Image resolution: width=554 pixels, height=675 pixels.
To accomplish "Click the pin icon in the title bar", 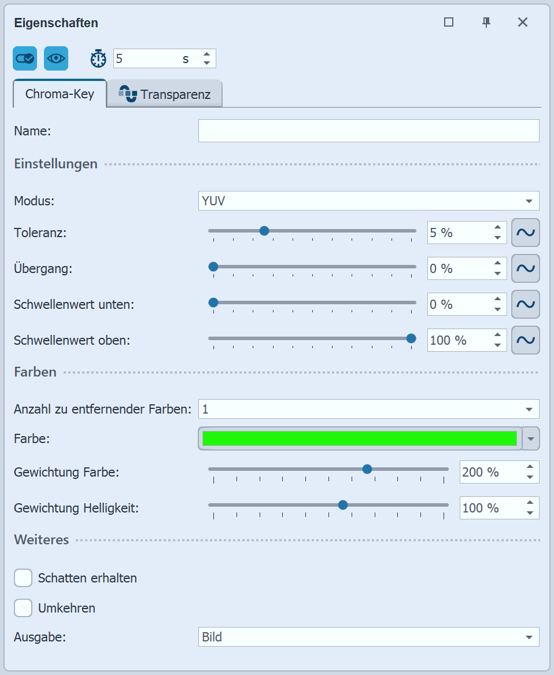I will pyautogui.click(x=486, y=22).
